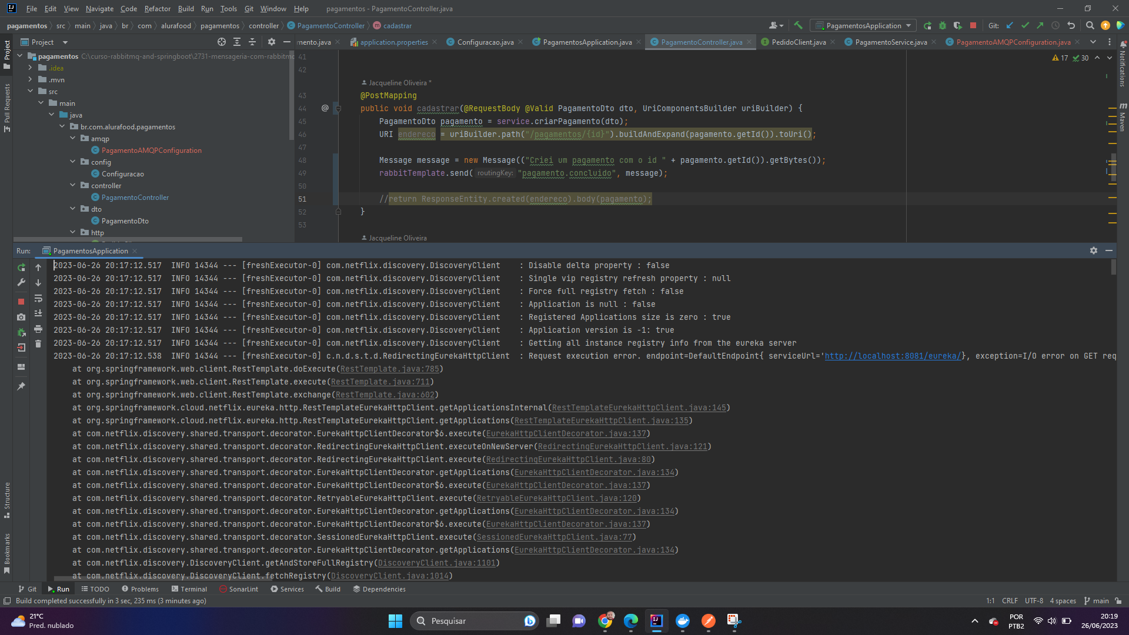
Task: Clear console with the trash icon
Action: click(x=38, y=344)
